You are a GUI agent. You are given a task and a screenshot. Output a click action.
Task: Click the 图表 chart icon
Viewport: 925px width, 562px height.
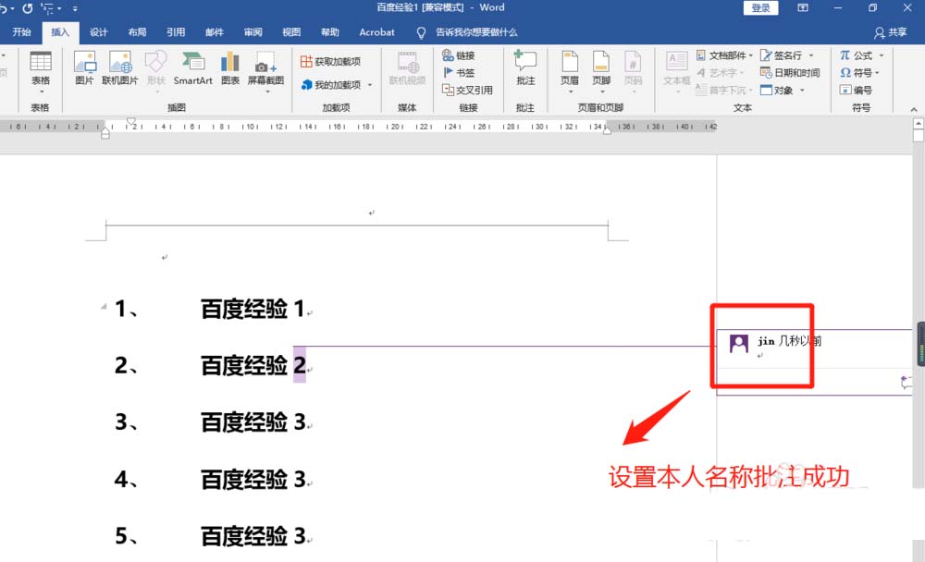[x=230, y=68]
